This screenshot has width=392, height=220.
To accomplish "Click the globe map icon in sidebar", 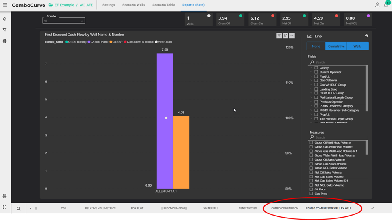I will (5, 41).
